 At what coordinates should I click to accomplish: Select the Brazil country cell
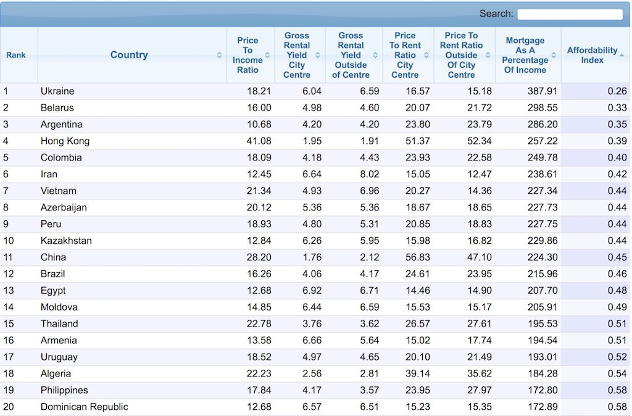132,274
